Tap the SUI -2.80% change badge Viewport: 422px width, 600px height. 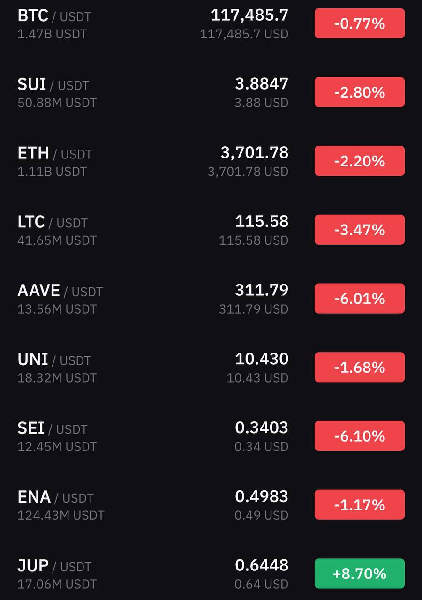(x=360, y=92)
